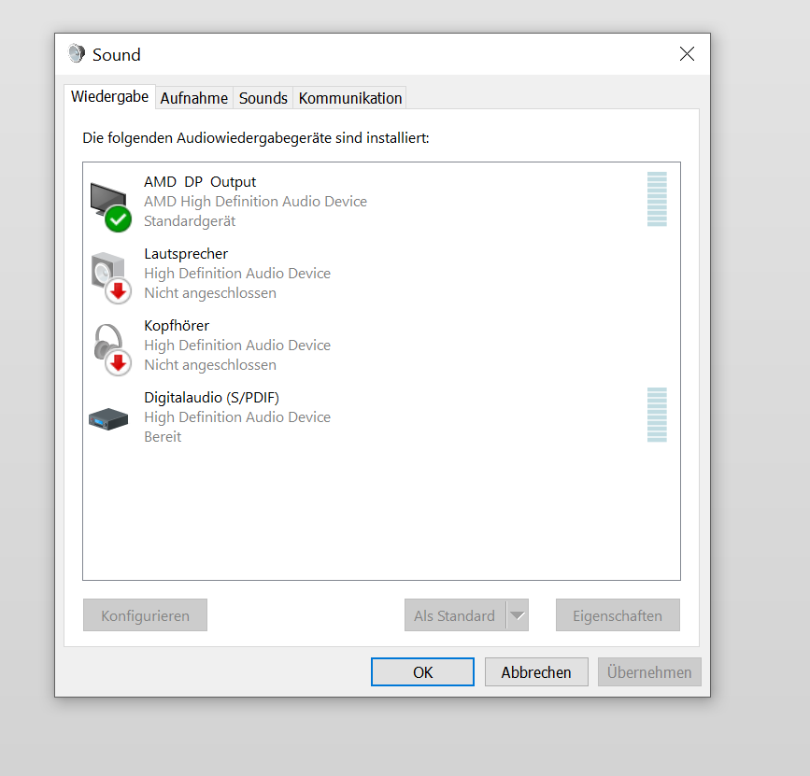Click the red arrow on Kopfhörer icon
The image size is (810, 776).
click(119, 363)
